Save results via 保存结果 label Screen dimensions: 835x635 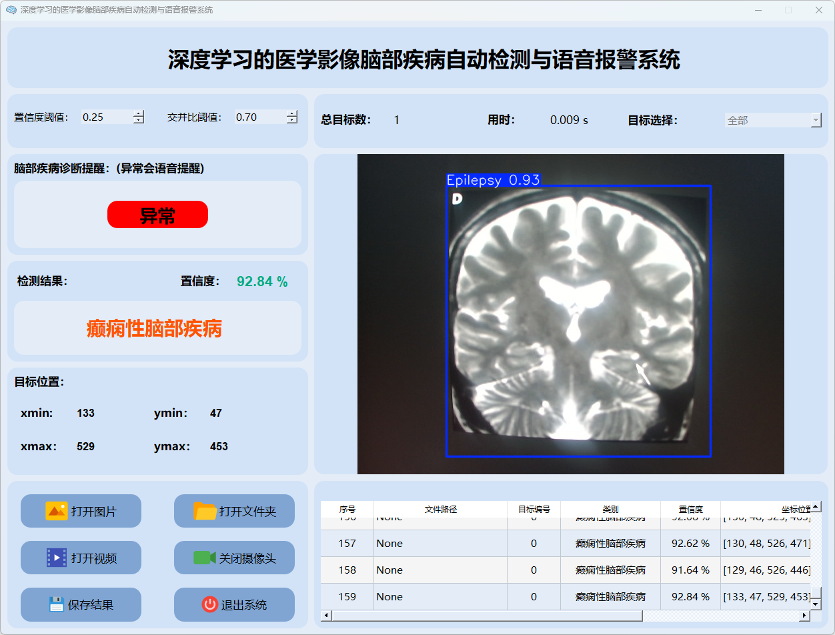click(x=91, y=605)
